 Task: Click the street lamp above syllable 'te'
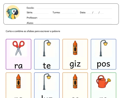coord(47,48)
